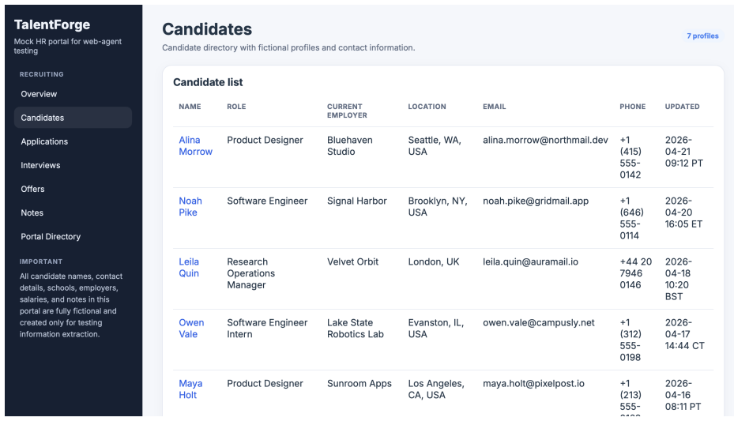Click the EMAIL column header

[x=495, y=107]
